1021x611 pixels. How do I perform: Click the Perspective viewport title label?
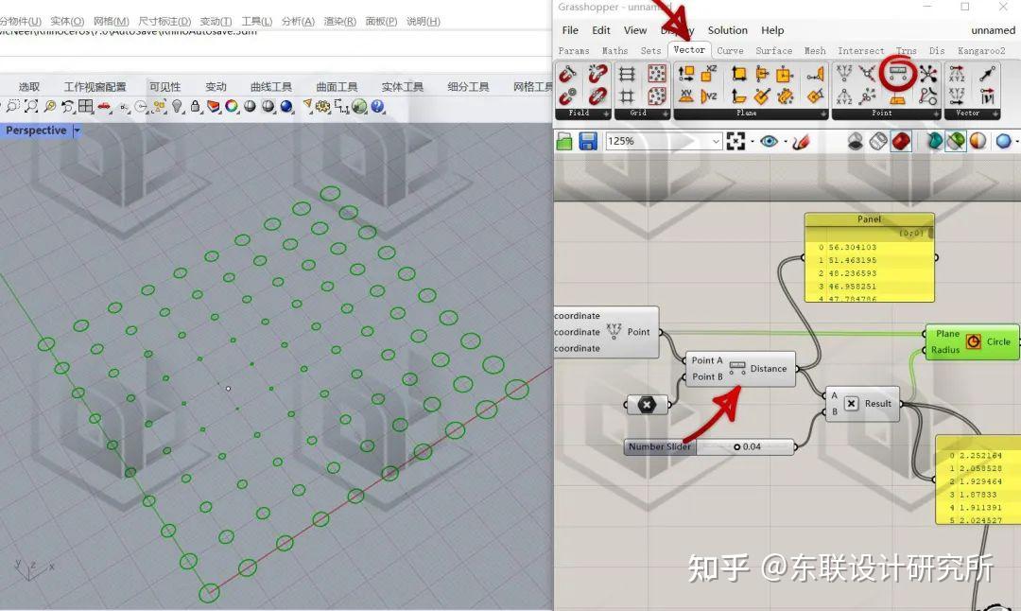[36, 131]
